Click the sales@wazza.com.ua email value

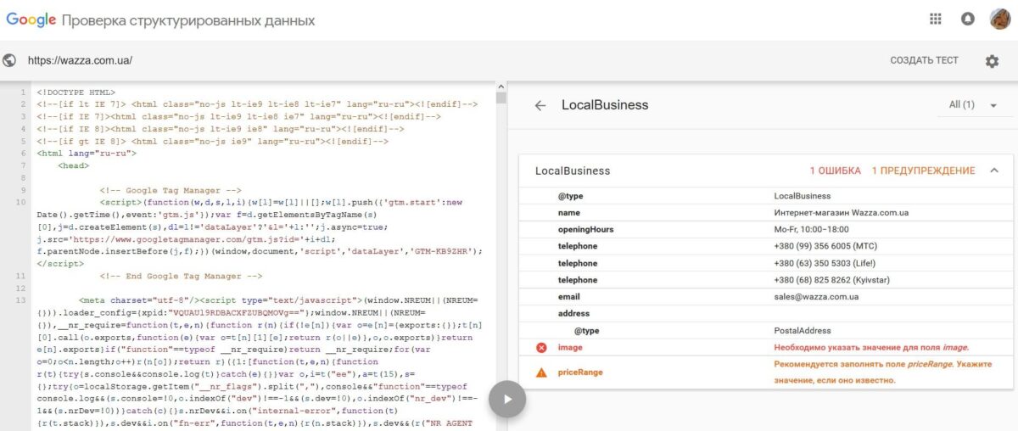pos(816,297)
